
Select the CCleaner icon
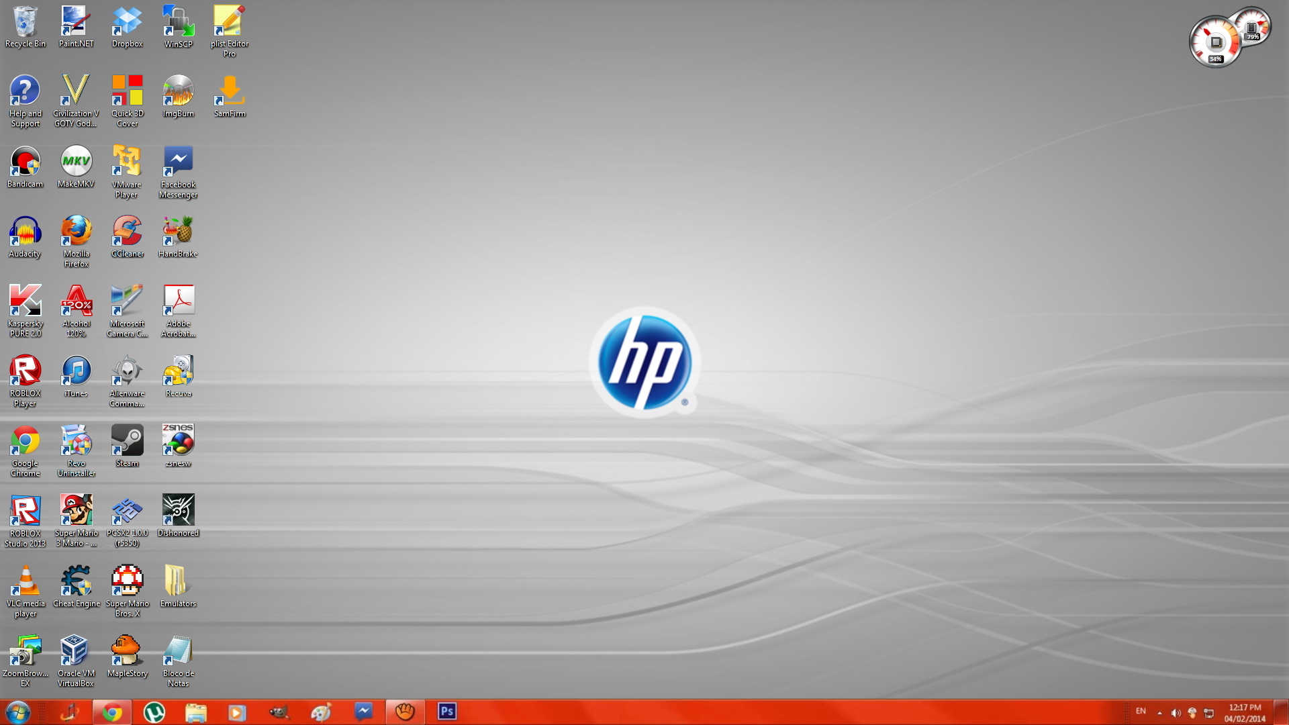[x=127, y=237]
